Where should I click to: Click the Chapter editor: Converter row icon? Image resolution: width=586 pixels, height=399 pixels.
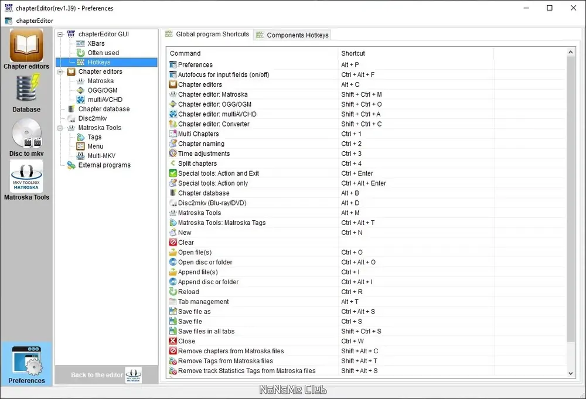[x=173, y=124]
